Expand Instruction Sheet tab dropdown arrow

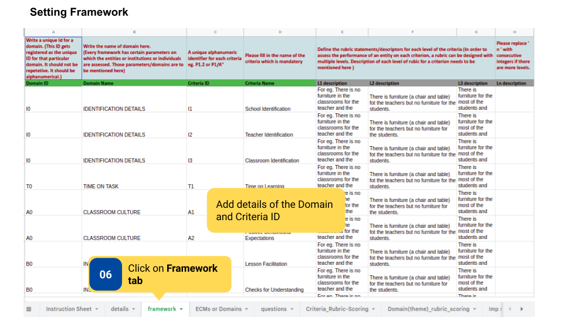coord(97,309)
